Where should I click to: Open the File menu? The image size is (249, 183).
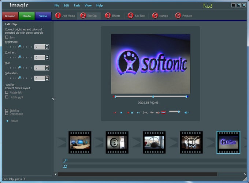pos(57,5)
